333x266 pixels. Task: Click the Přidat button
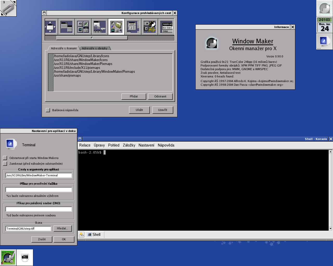click(134, 96)
